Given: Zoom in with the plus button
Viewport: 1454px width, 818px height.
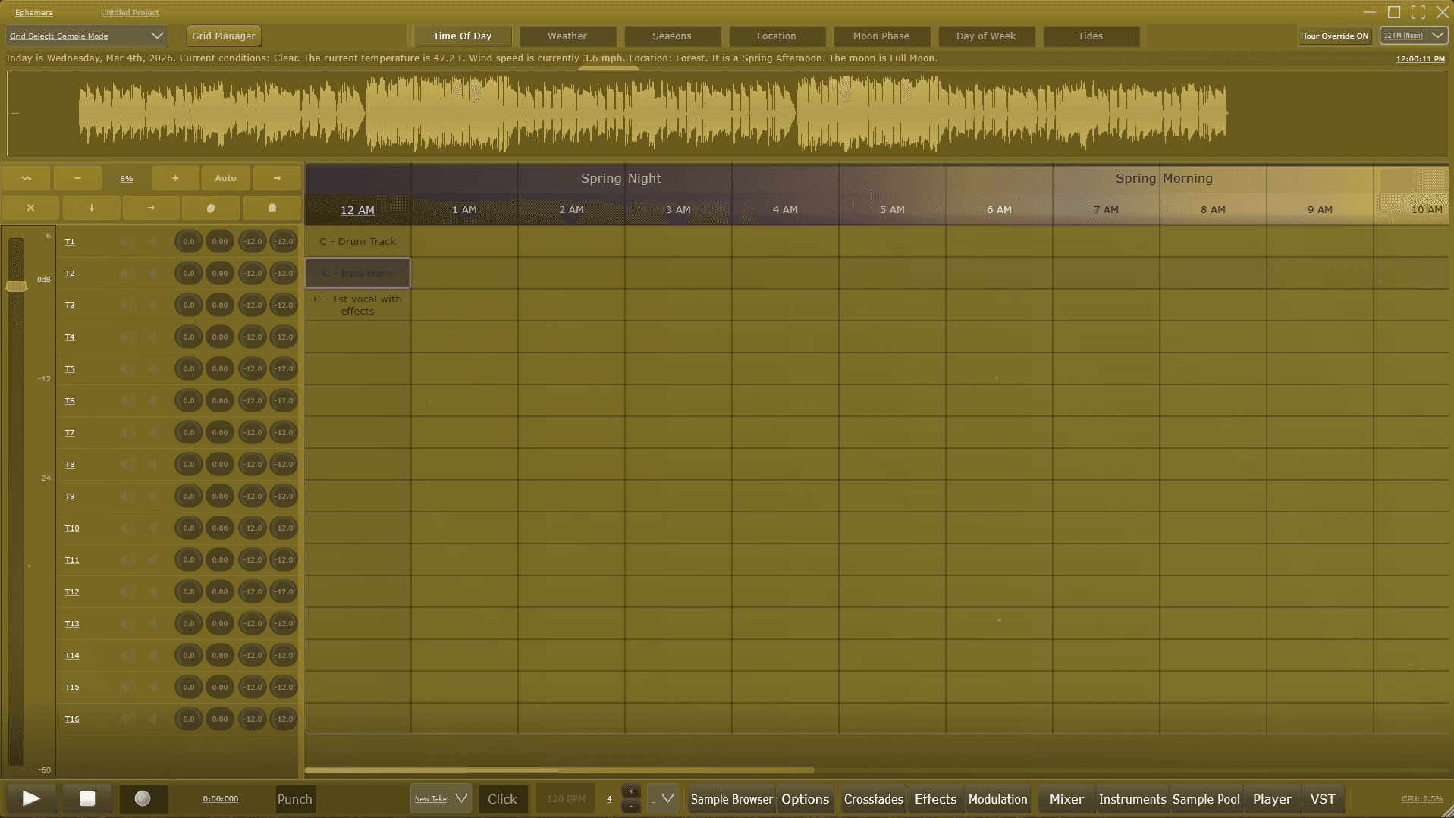Looking at the screenshot, I should (175, 178).
